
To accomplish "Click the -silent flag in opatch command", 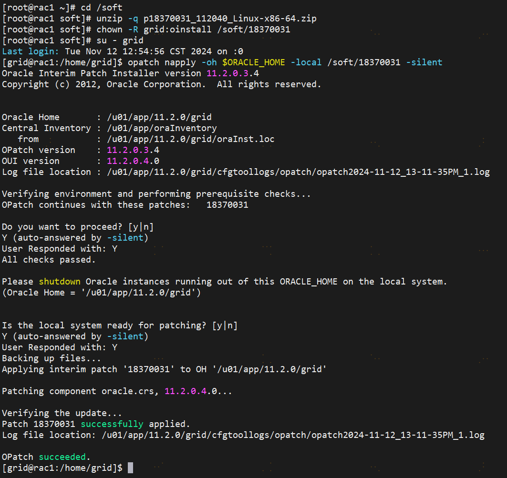I will tap(424, 62).
